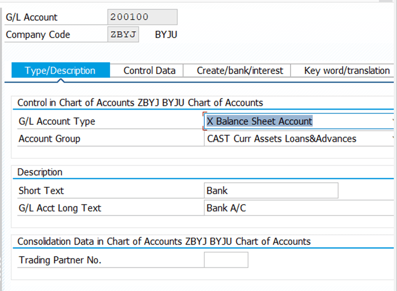The height and width of the screenshot is (291, 397).
Task: Select the Key word/translation tab
Action: [x=347, y=70]
